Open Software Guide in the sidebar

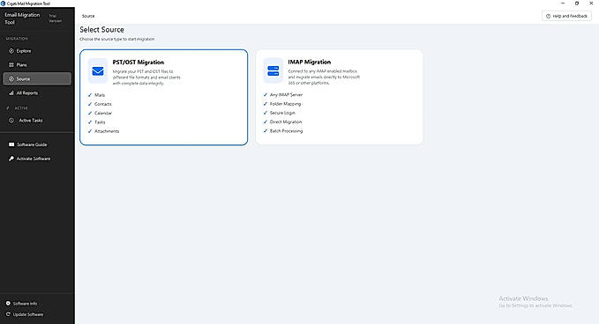click(x=37, y=144)
